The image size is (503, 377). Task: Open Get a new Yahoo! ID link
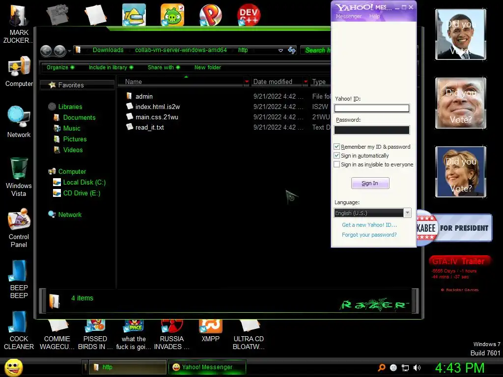tap(369, 225)
